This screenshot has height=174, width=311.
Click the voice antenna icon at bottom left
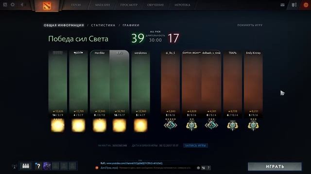(x=14, y=166)
